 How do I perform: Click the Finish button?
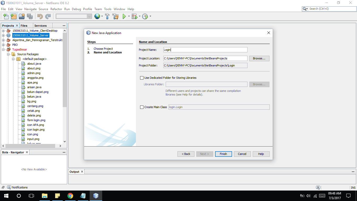[223, 154]
